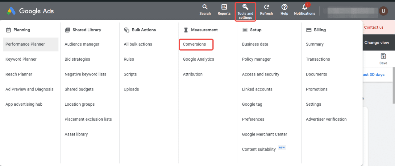
Task: Click the Search magnifier icon
Action: tap(205, 7)
